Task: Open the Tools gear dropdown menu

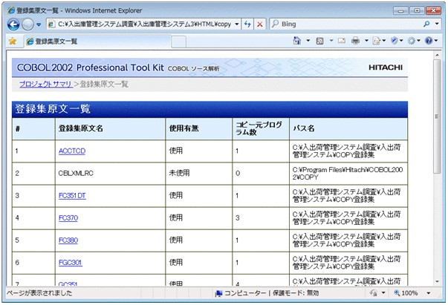Action: [x=413, y=41]
